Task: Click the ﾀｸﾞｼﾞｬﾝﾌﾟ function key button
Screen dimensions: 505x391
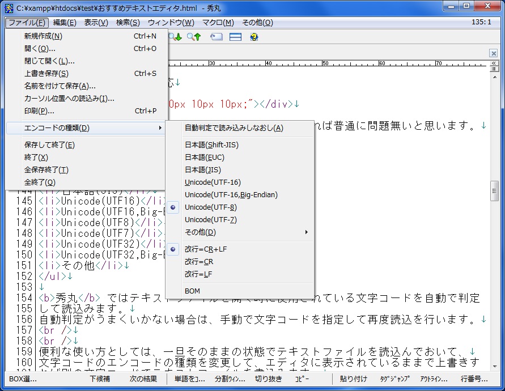Action: coord(395,379)
